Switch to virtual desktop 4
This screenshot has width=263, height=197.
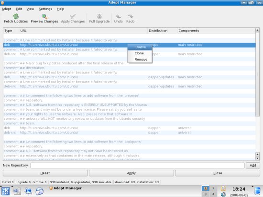[213, 194]
